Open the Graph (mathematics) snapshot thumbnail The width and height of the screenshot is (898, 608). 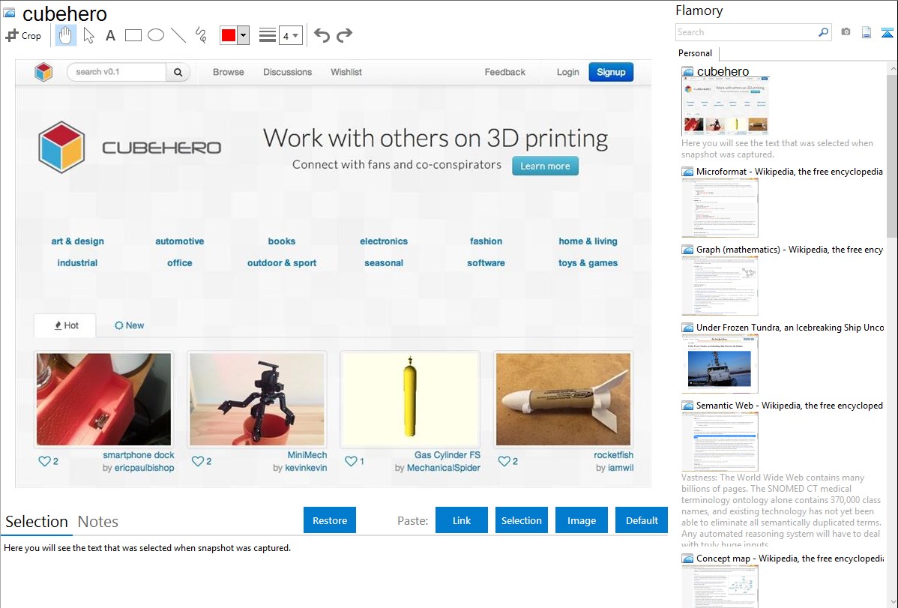(720, 286)
